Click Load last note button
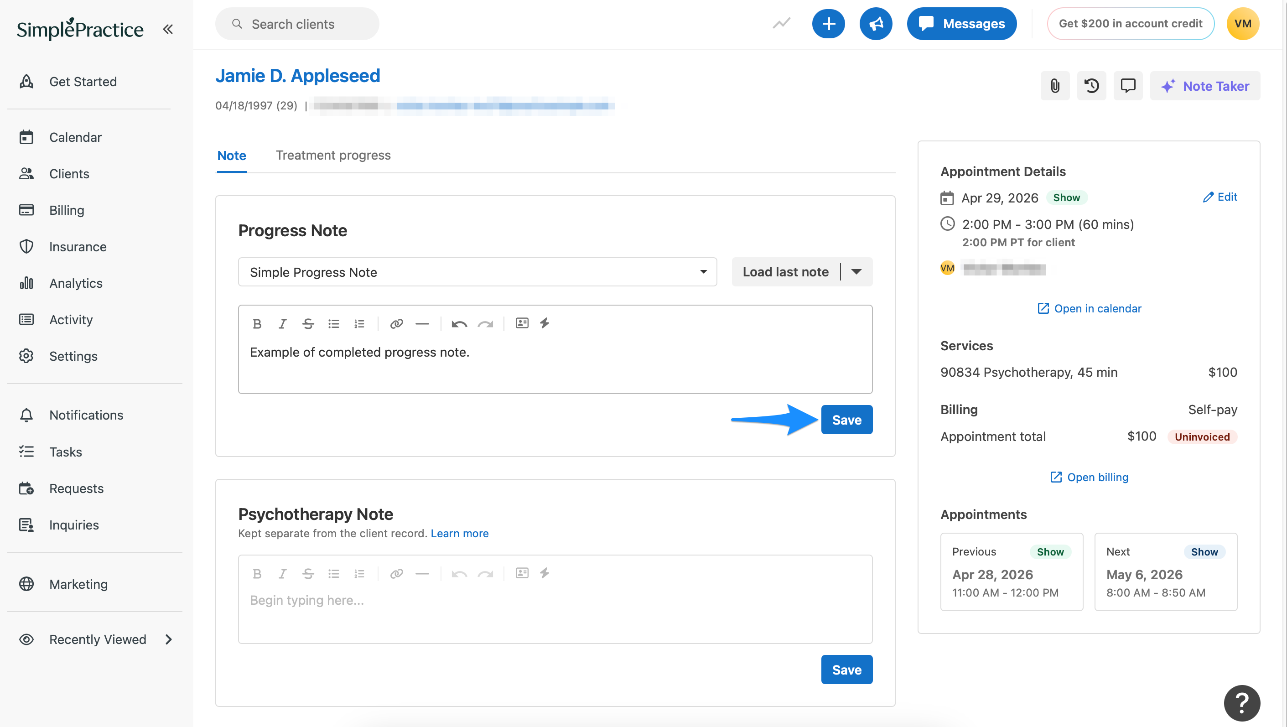Screen dimensions: 1287x727 click(x=785, y=272)
